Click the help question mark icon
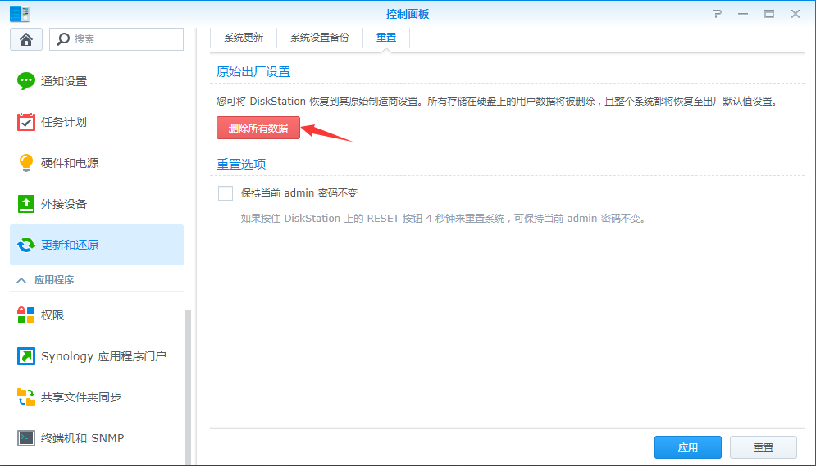 click(718, 14)
